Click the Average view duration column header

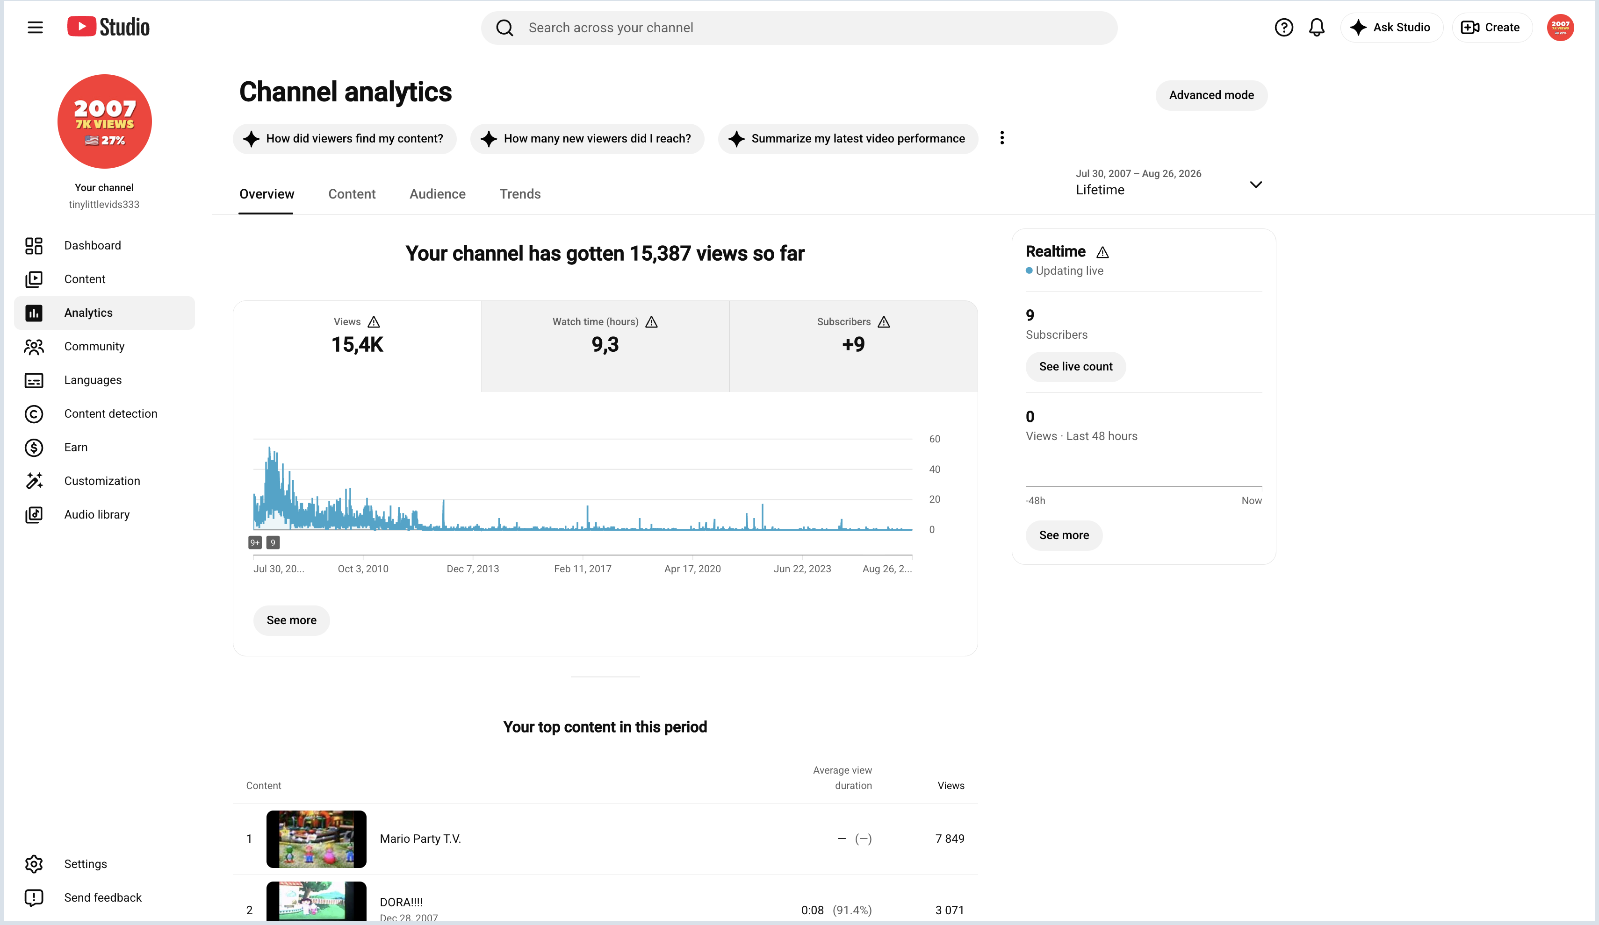(x=842, y=778)
